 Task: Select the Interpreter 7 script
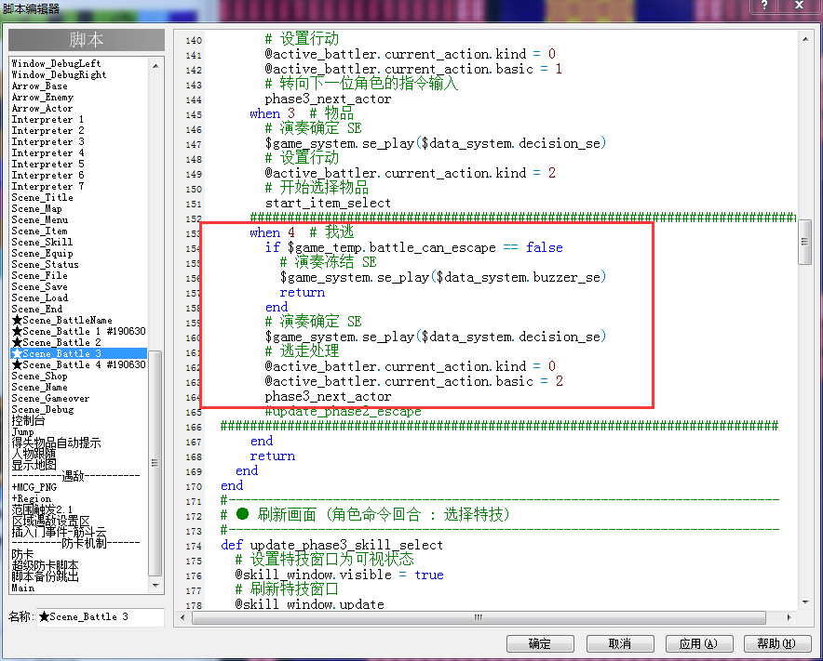click(47, 186)
